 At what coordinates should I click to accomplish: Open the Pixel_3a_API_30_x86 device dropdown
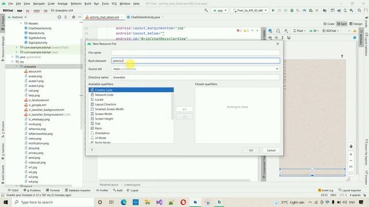(250, 10)
